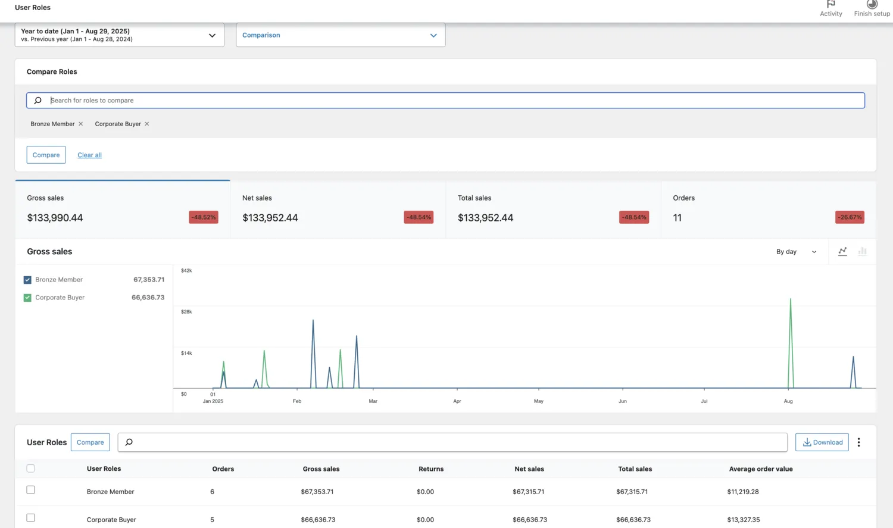Open the table options ellipsis menu

point(858,442)
